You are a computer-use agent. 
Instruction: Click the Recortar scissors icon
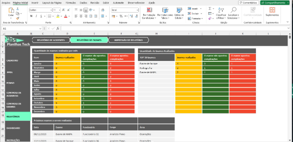point(18,9)
